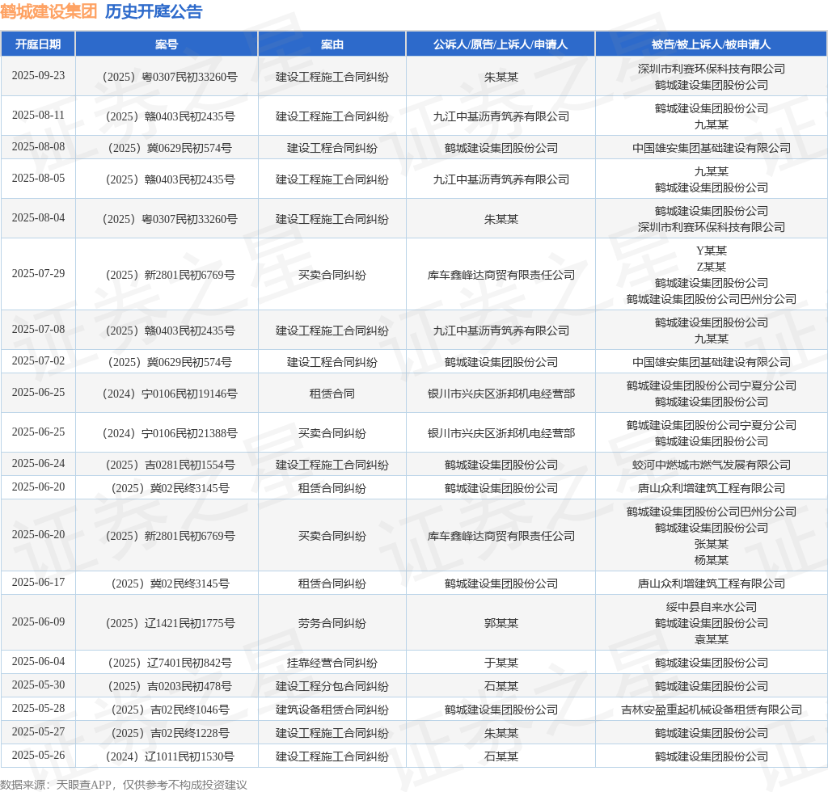Select 中国雄安集团基础建设有限公司 in the 2025-08-08 row
The width and height of the screenshot is (828, 792).
[x=712, y=148]
